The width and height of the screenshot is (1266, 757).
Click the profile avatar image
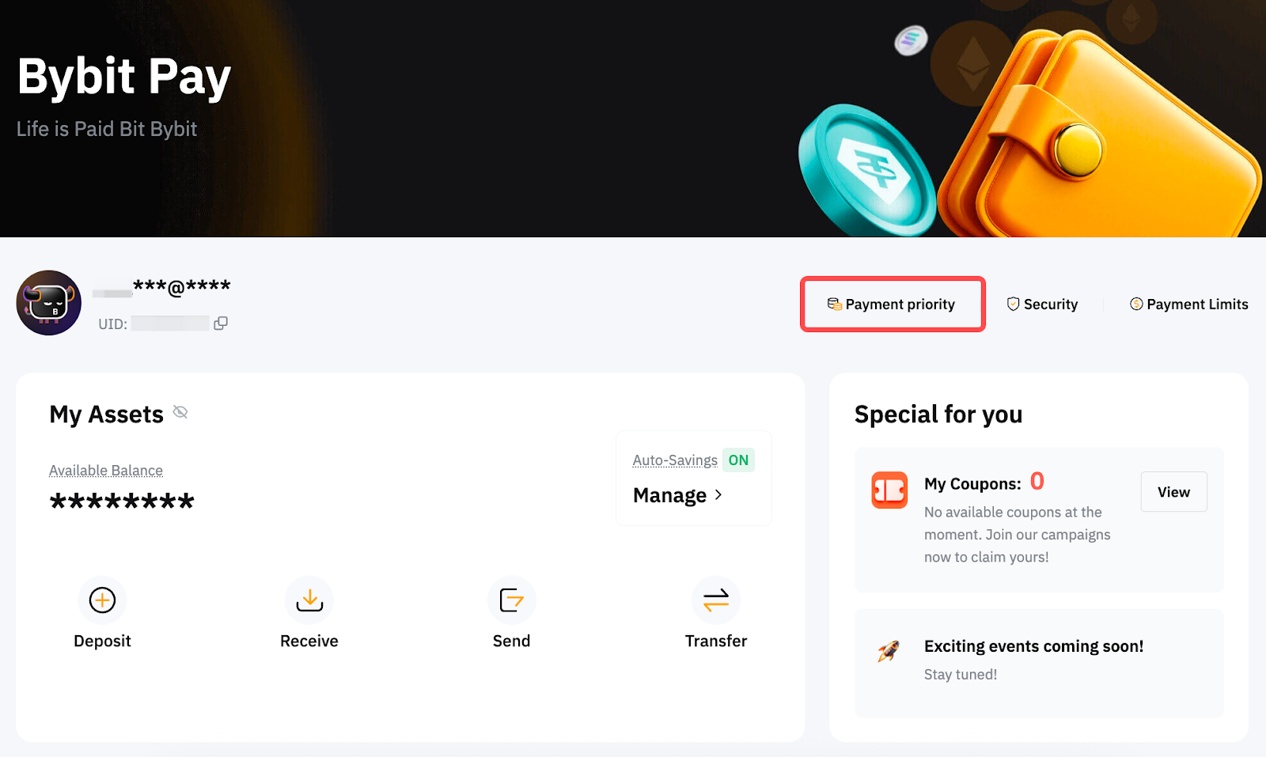[x=49, y=303]
